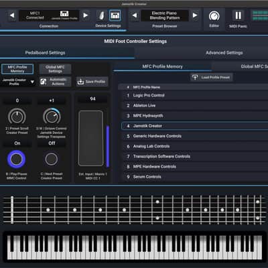
Task: Open the Editor knob icon
Action: 214,16
